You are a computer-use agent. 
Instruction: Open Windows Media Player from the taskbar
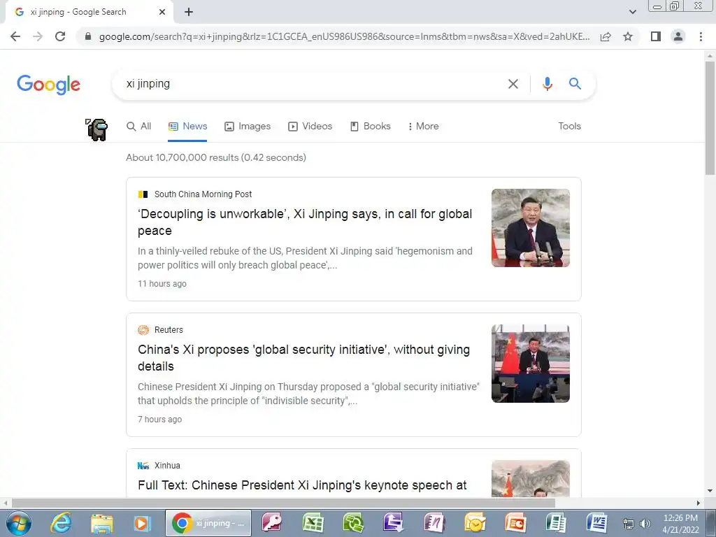pos(141,523)
